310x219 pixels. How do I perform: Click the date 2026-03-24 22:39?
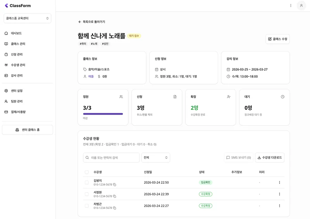click(156, 194)
